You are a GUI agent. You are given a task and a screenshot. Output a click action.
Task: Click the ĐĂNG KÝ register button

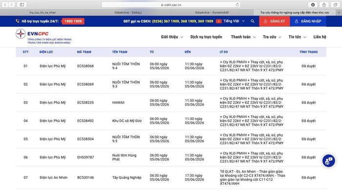(275, 21)
